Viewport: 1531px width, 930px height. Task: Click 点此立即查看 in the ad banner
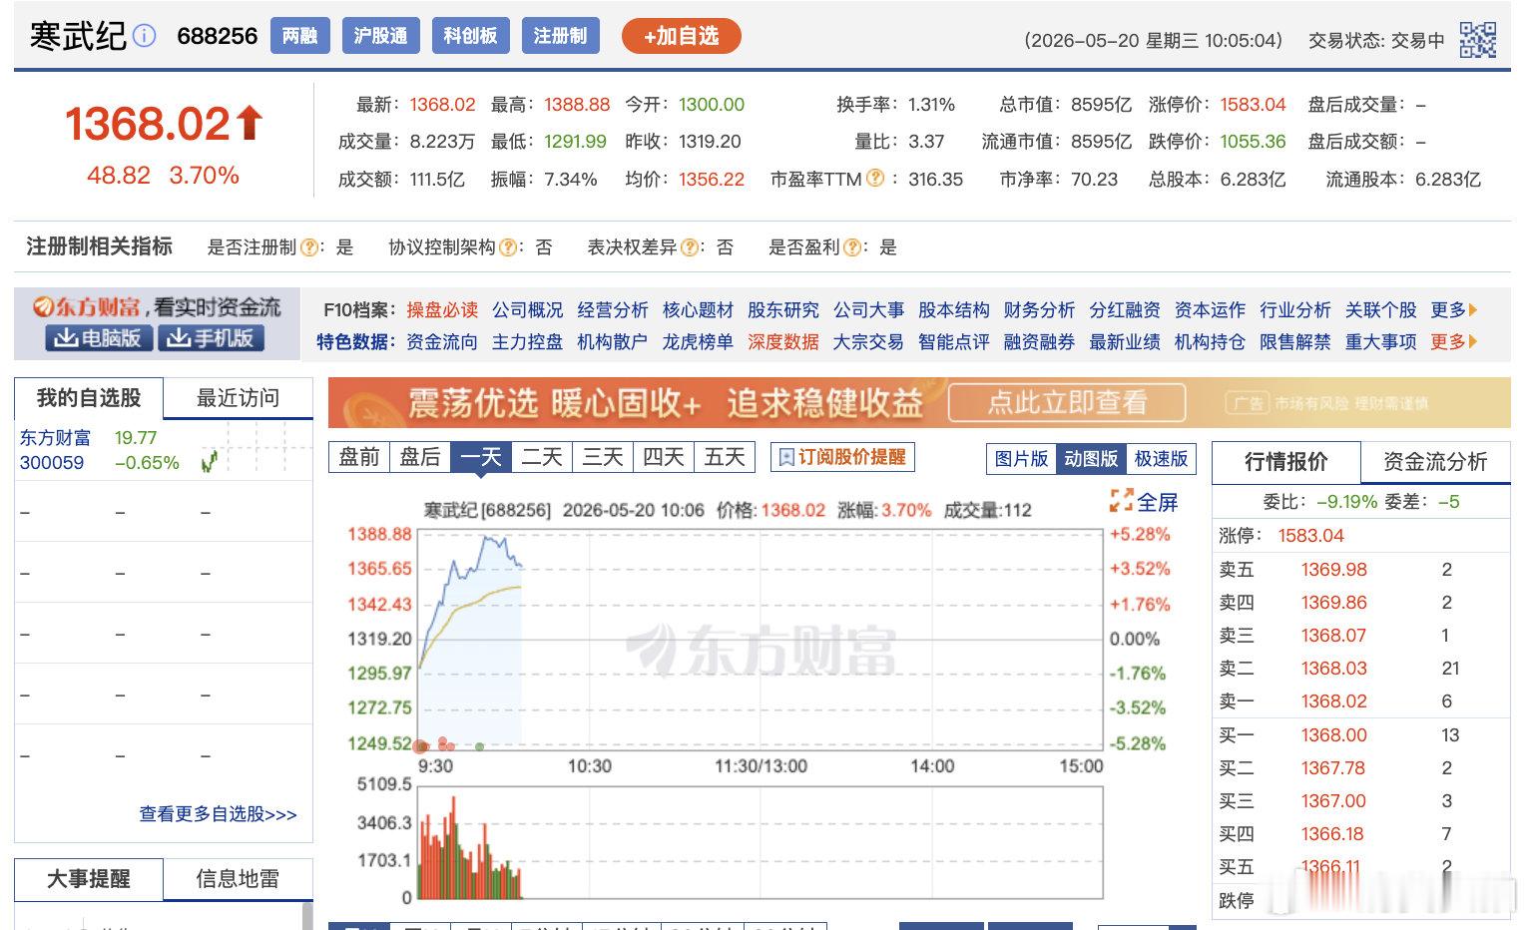pyautogui.click(x=1067, y=402)
